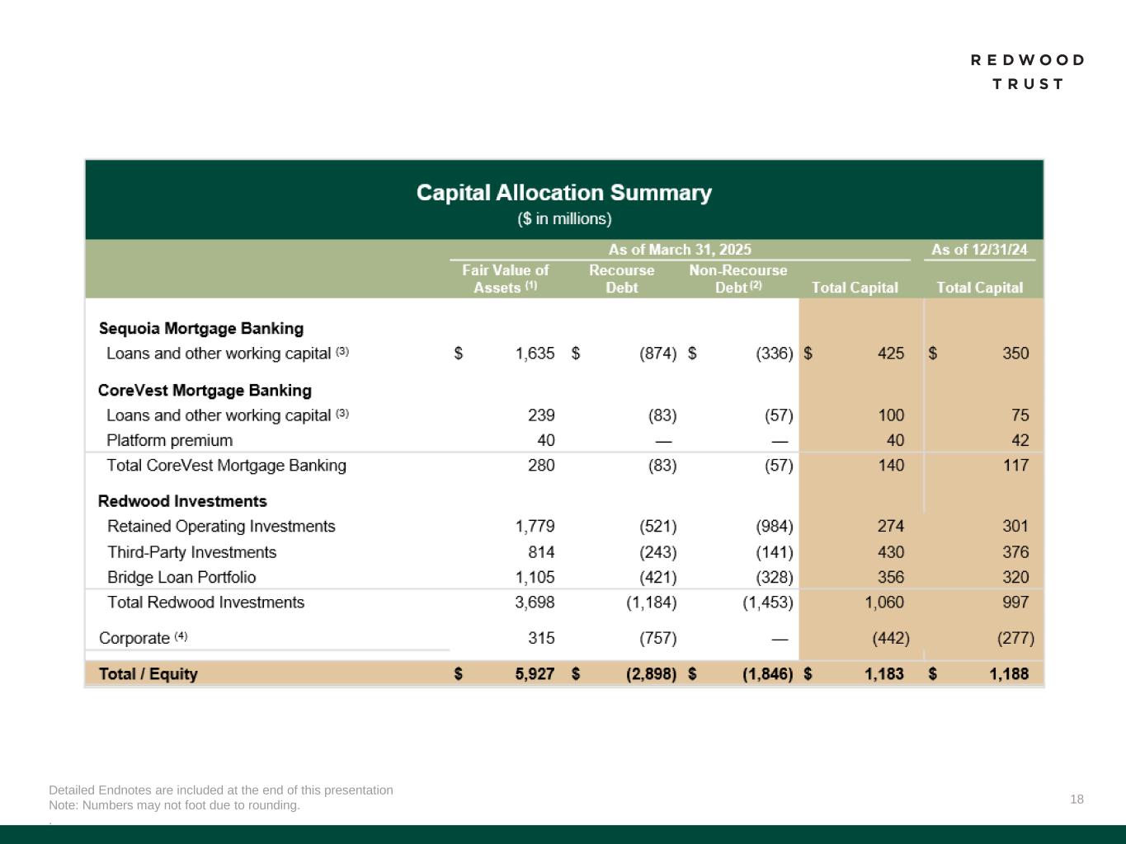Click the Total / Equity row label
Image resolution: width=1126 pixels, height=844 pixels.
(x=148, y=674)
